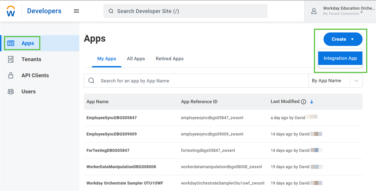Viewport: 376px width, 191px height.
Task: Open the WorkerDataManipulationDBGS08008 app
Action: click(121, 167)
